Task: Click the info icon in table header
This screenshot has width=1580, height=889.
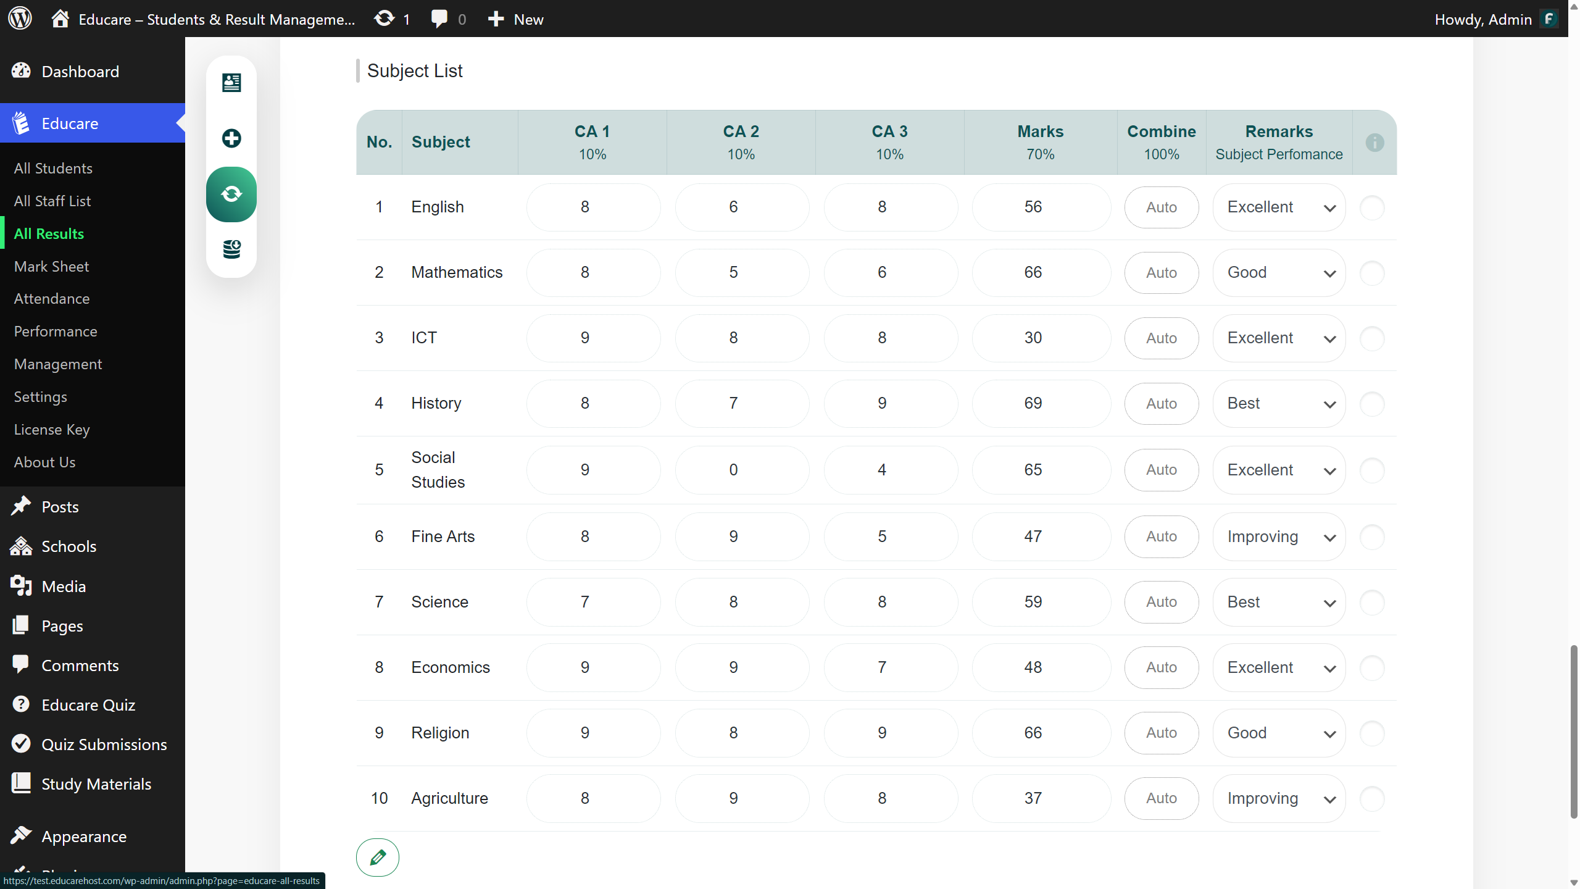Action: 1374,143
